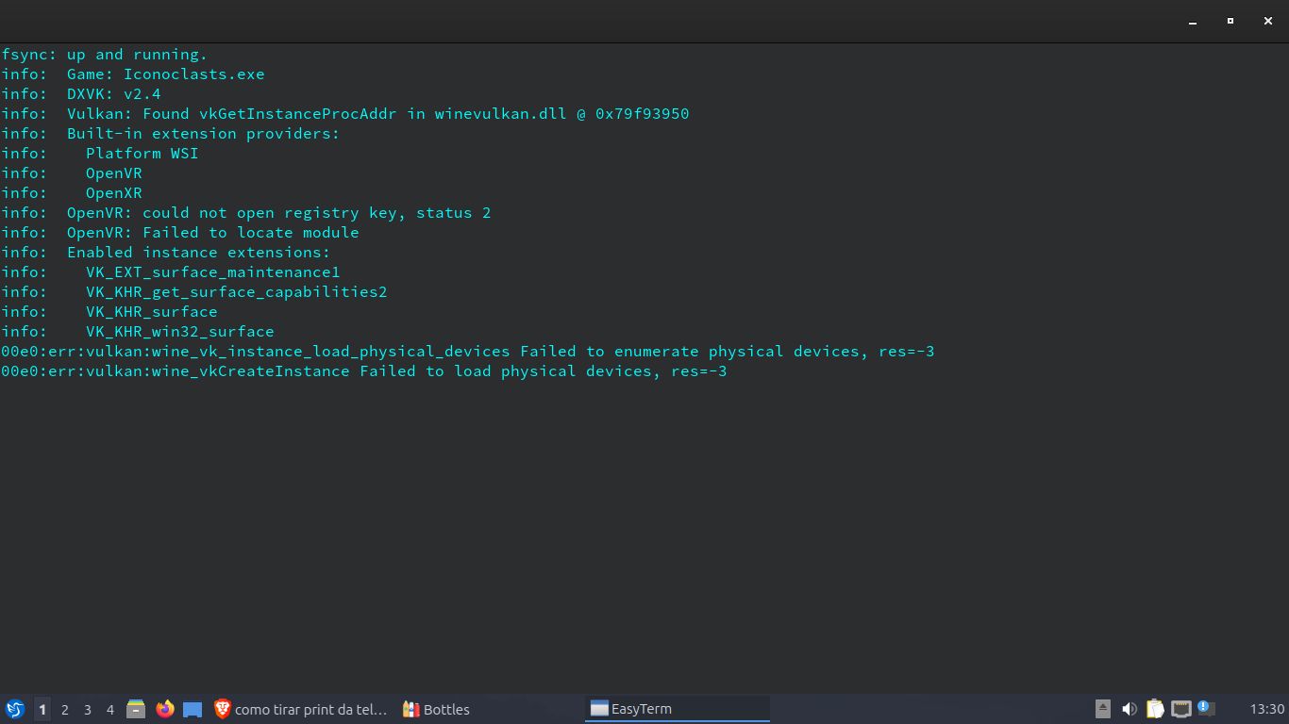Maximize the EasyTerm window
The image size is (1289, 724).
(1230, 21)
